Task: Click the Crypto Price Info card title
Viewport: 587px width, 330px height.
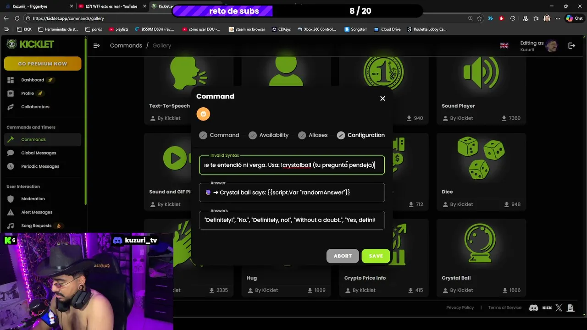Action: point(365,278)
